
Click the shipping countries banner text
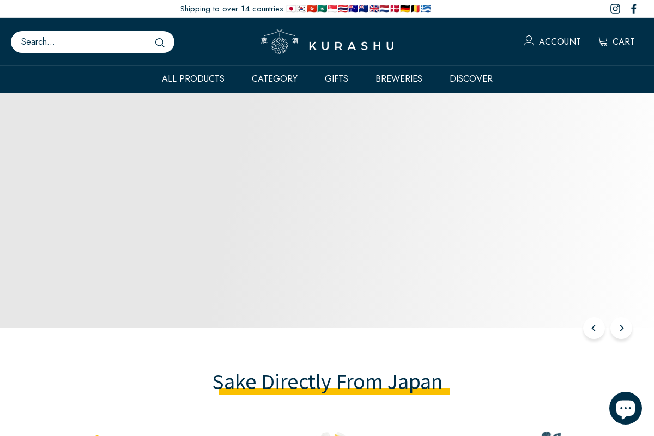(x=232, y=9)
